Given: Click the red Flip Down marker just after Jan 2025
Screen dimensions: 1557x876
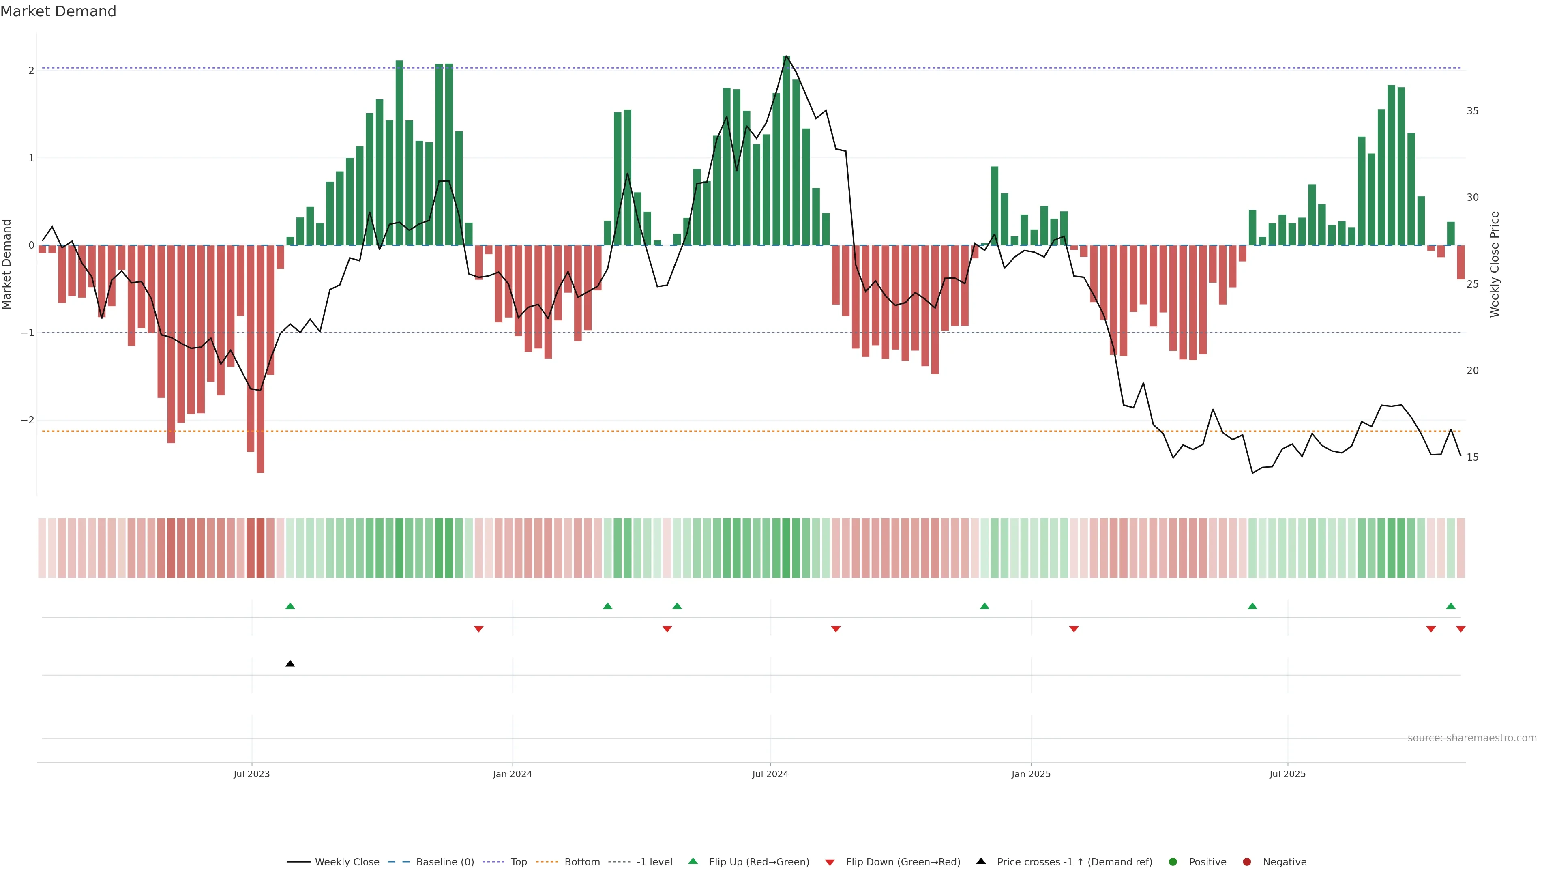Looking at the screenshot, I should (1073, 629).
